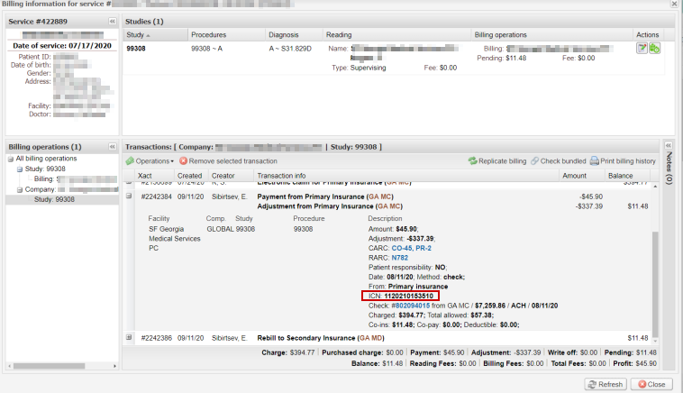
Task: Click the billing operations horizontal scrollbar
Action: (x=49, y=366)
